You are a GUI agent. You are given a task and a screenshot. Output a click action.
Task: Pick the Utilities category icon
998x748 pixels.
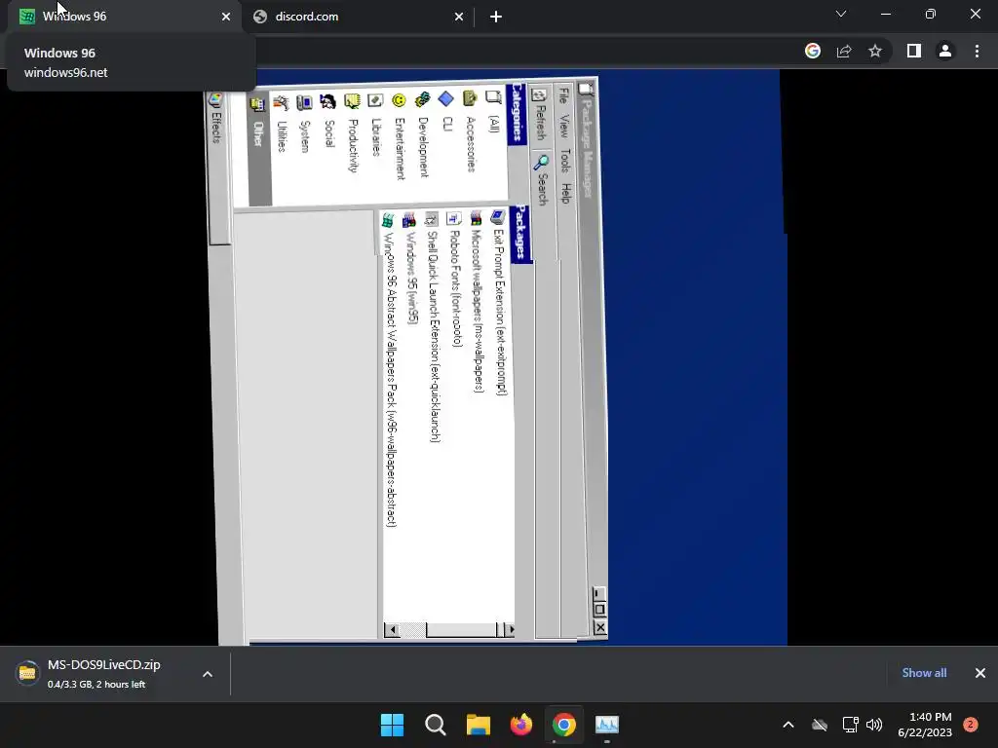coord(281,103)
